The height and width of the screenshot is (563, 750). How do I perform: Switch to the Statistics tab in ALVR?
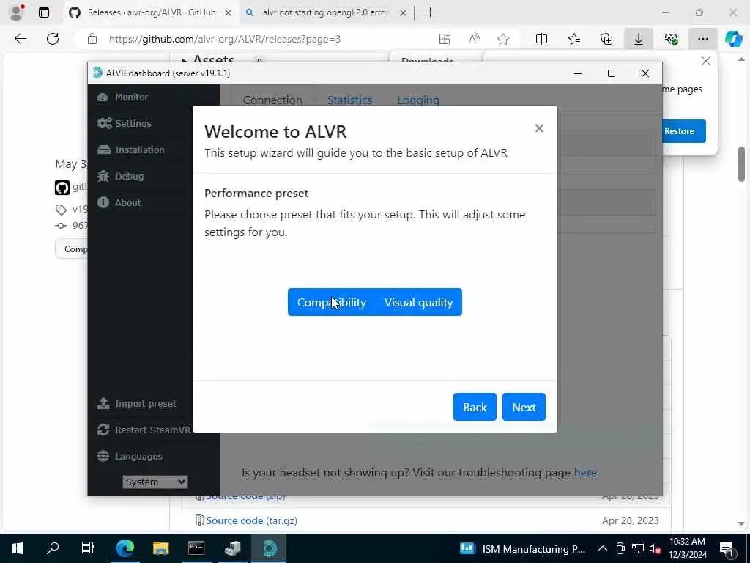click(349, 100)
